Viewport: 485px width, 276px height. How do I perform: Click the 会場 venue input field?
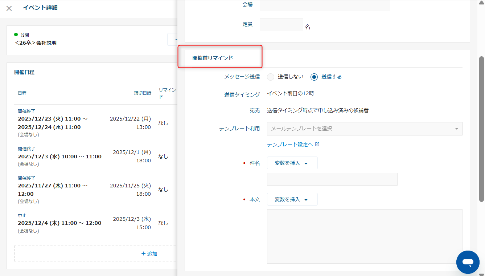325,5
